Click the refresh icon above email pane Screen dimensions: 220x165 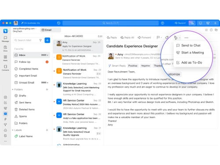(211, 30)
